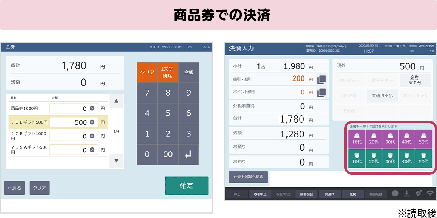
Task: Tap the single 0 key on the keypad
Action: pos(147,155)
